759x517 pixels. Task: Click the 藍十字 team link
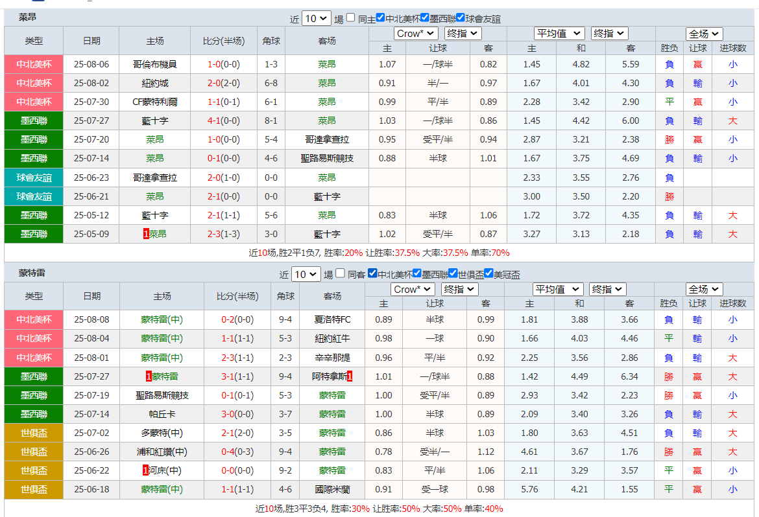pyautogui.click(x=155, y=121)
